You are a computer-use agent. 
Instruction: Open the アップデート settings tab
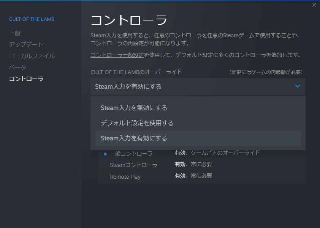tap(26, 44)
